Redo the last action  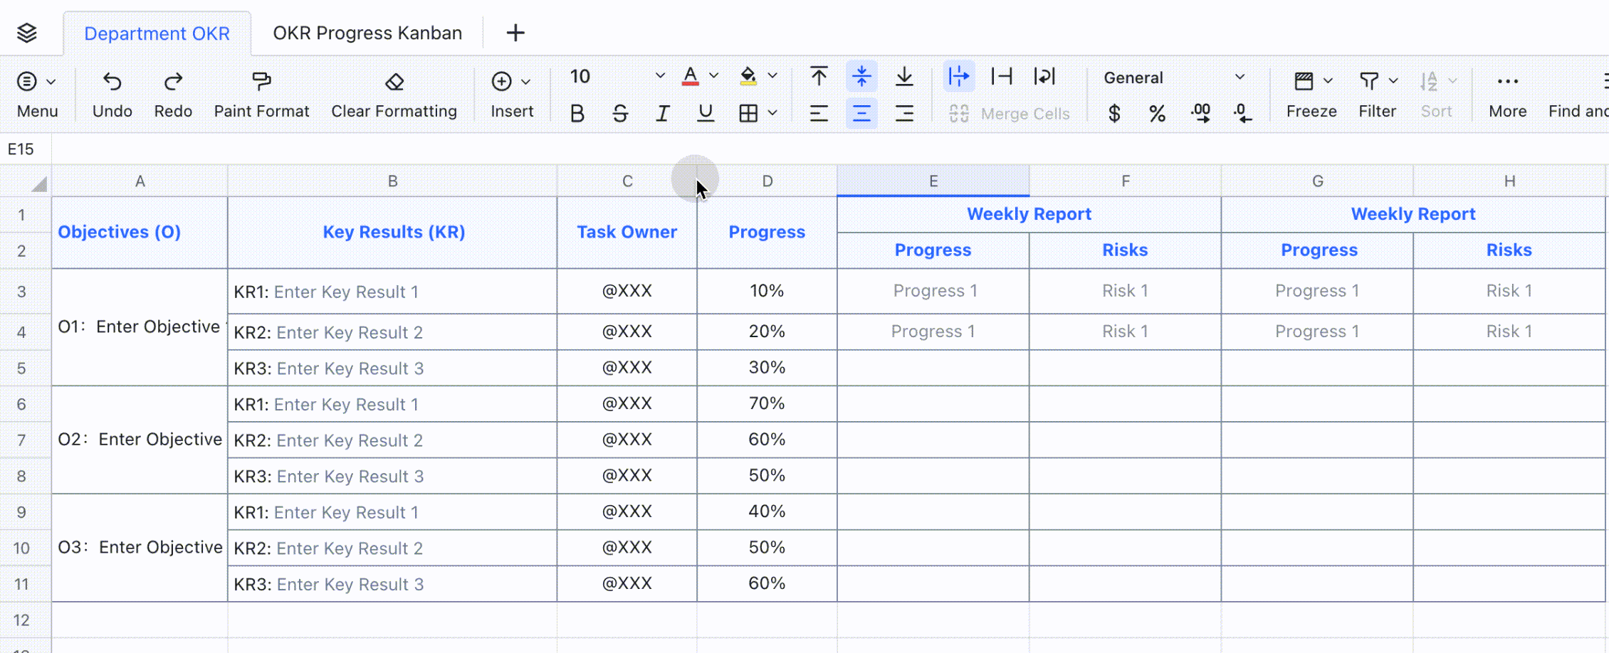173,92
